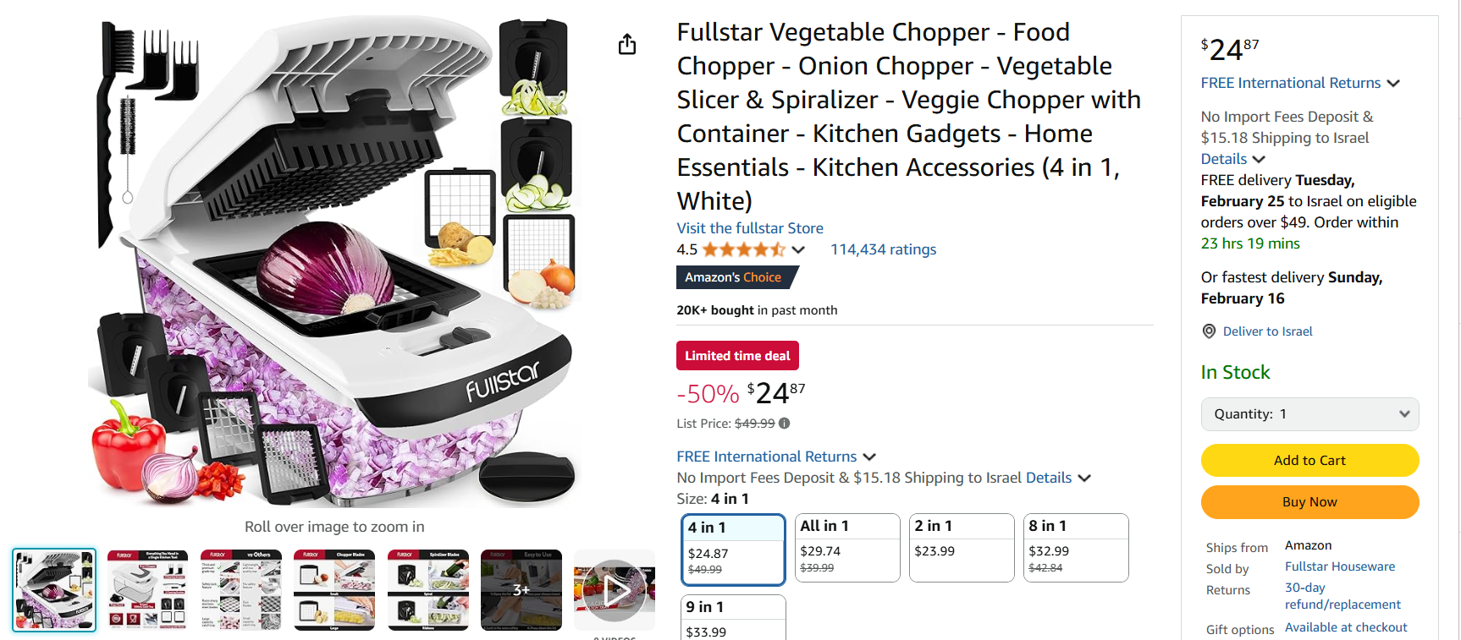Visit the fullstar Store link
Screen dimensions: 1461x640
pyautogui.click(x=750, y=228)
